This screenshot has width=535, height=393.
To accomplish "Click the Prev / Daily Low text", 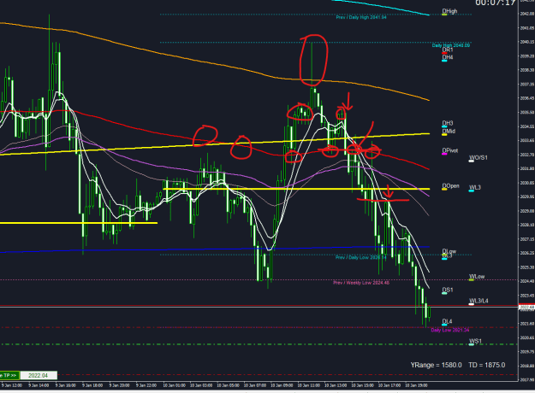I will point(360,257).
